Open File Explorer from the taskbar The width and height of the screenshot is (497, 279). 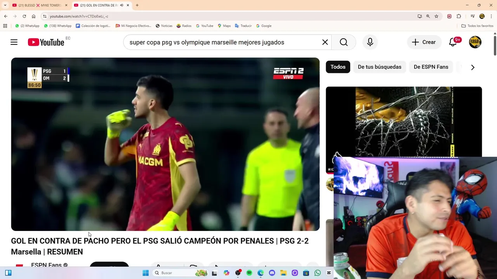[x=283, y=273]
